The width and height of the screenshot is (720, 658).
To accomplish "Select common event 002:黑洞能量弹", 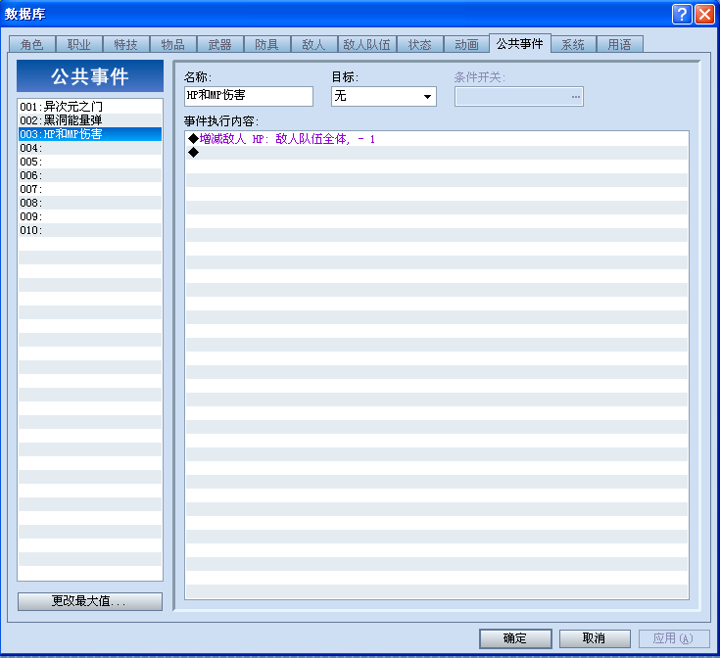I will pyautogui.click(x=90, y=120).
